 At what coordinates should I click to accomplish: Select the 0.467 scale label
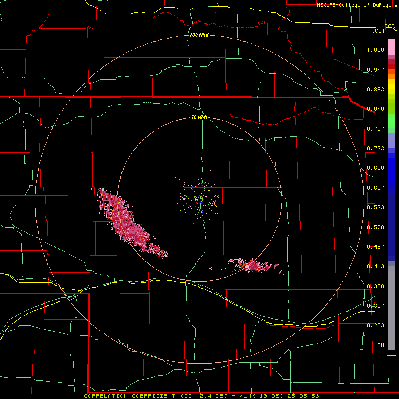pos(376,247)
